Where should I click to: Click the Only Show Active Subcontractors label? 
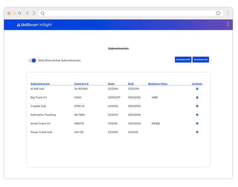click(59, 60)
